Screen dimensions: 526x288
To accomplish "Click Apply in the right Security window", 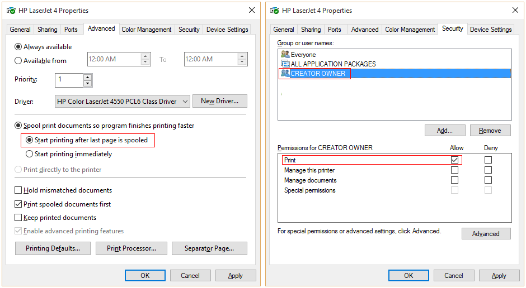I will pos(499,275).
